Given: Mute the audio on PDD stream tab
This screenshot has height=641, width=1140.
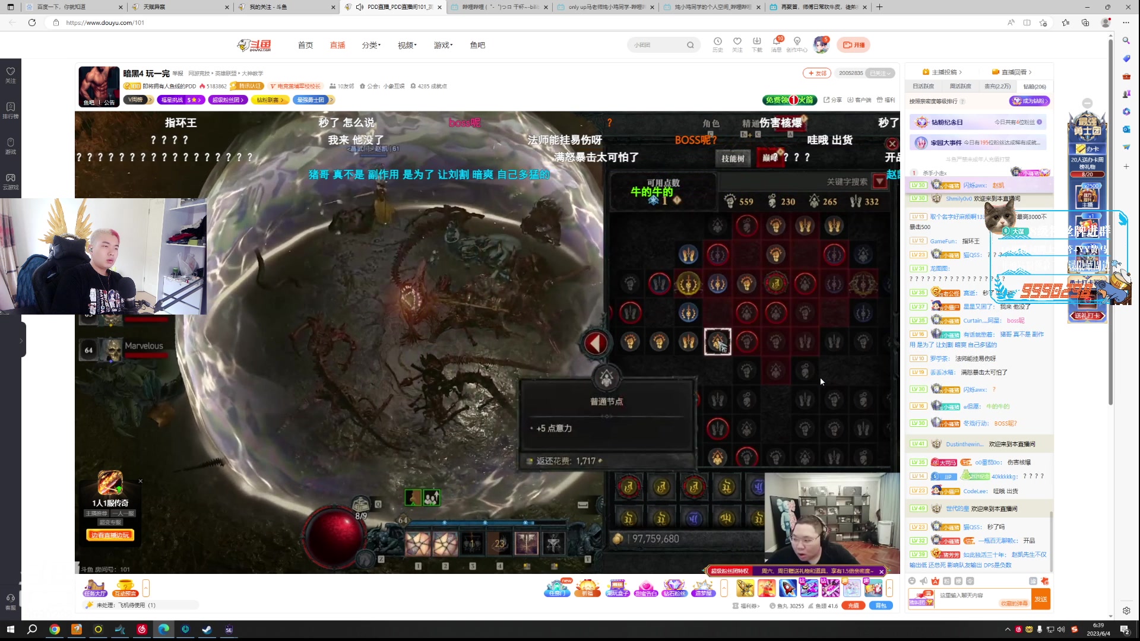Looking at the screenshot, I should [x=359, y=7].
